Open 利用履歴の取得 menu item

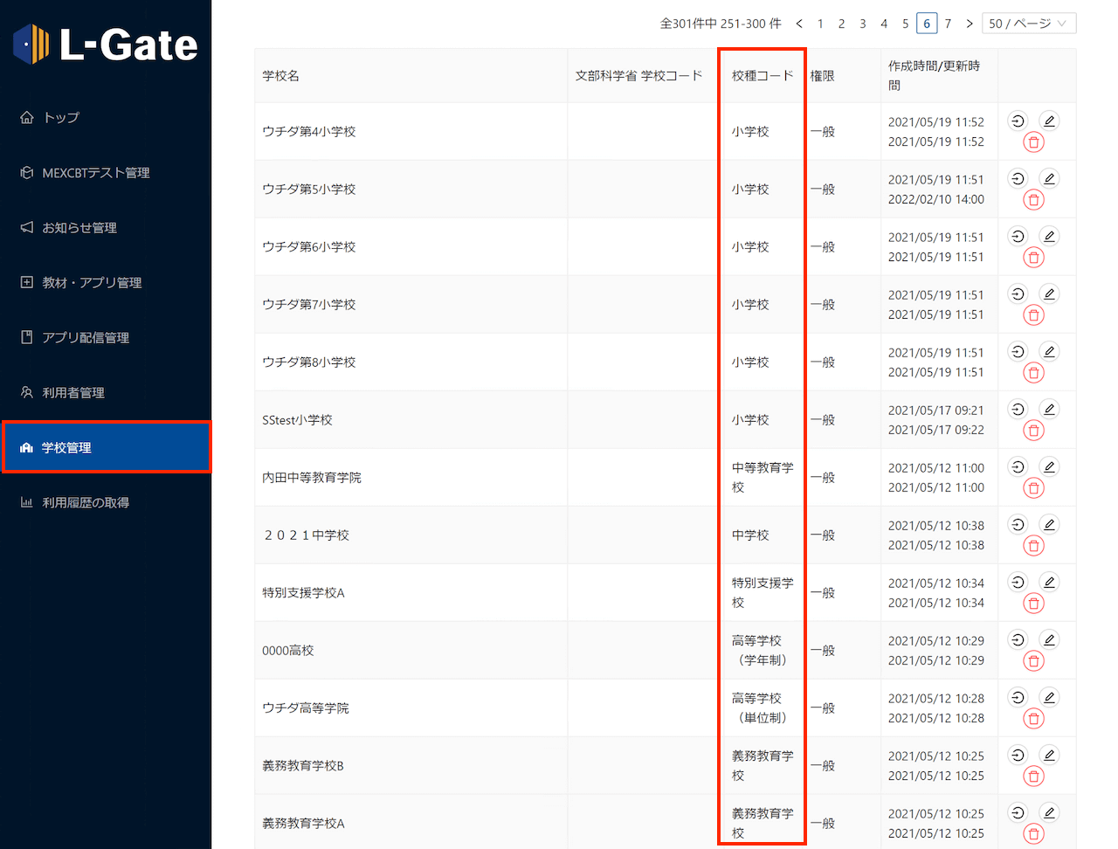(86, 503)
